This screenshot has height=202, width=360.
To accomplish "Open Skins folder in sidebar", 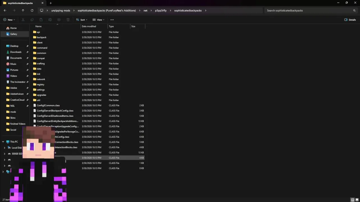I will (13, 118).
